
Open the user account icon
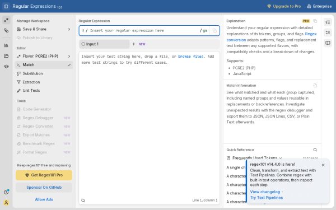coord(6,203)
